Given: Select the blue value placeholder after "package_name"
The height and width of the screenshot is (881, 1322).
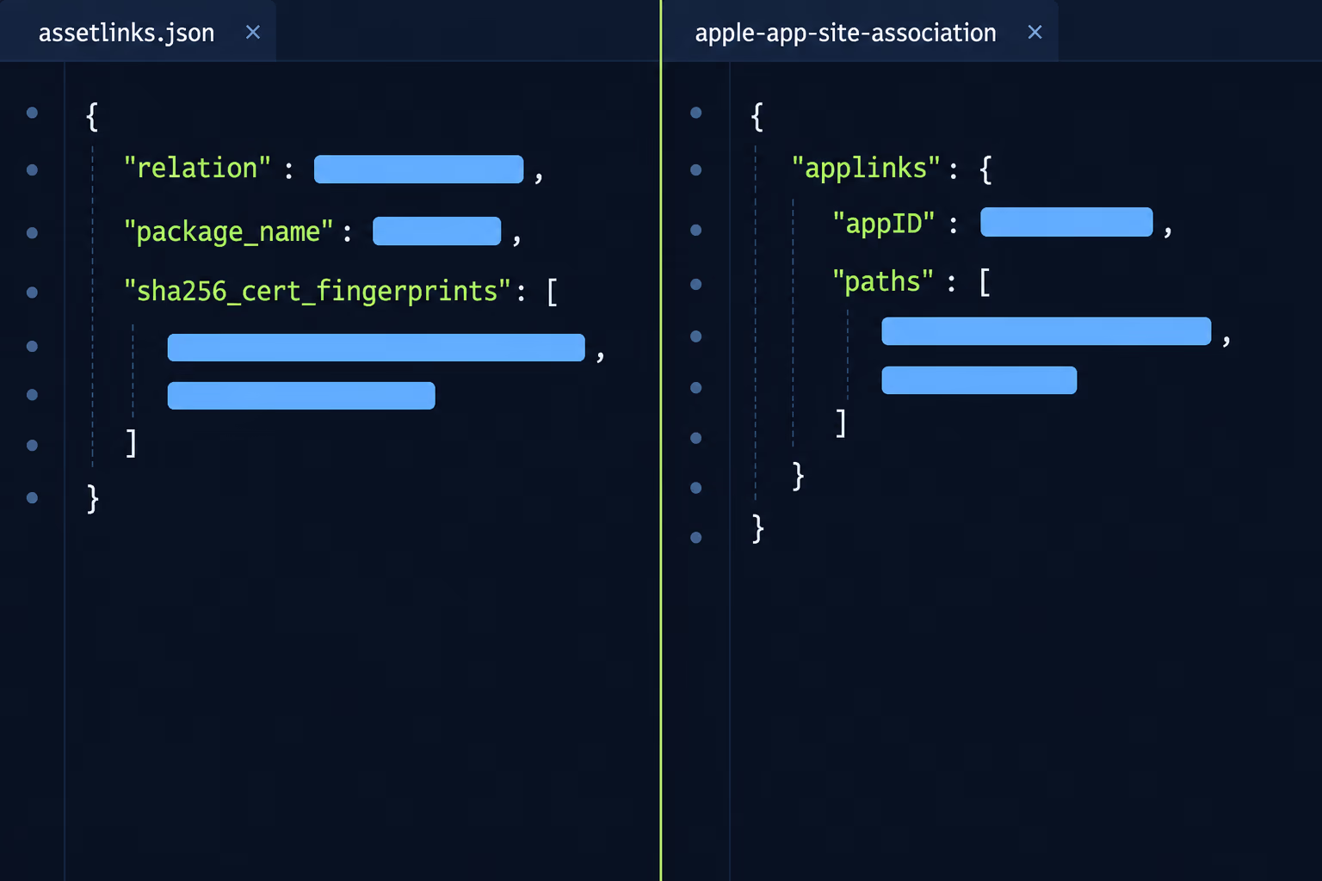Looking at the screenshot, I should tap(436, 231).
